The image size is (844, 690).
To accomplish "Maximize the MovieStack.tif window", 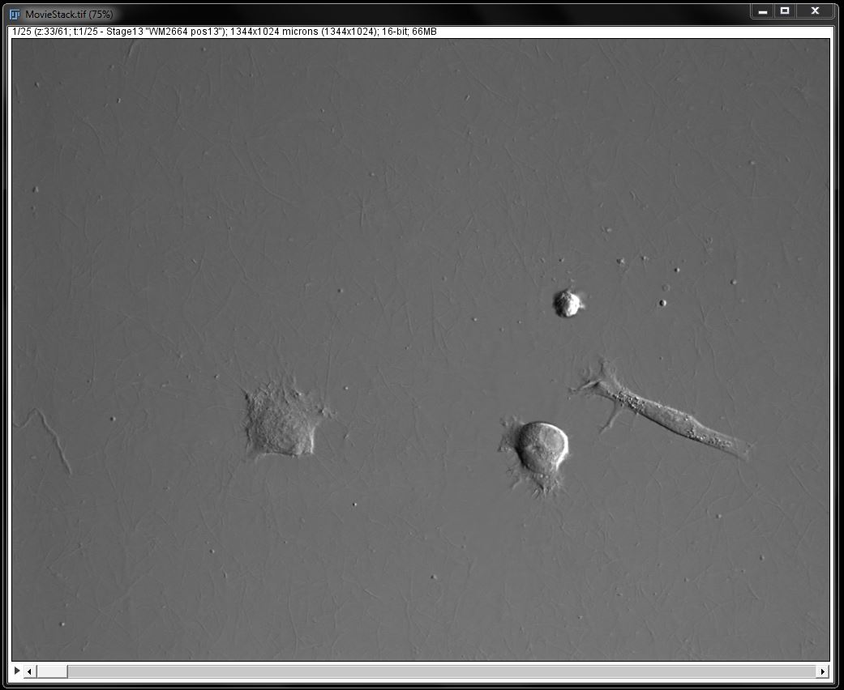I will click(x=785, y=11).
